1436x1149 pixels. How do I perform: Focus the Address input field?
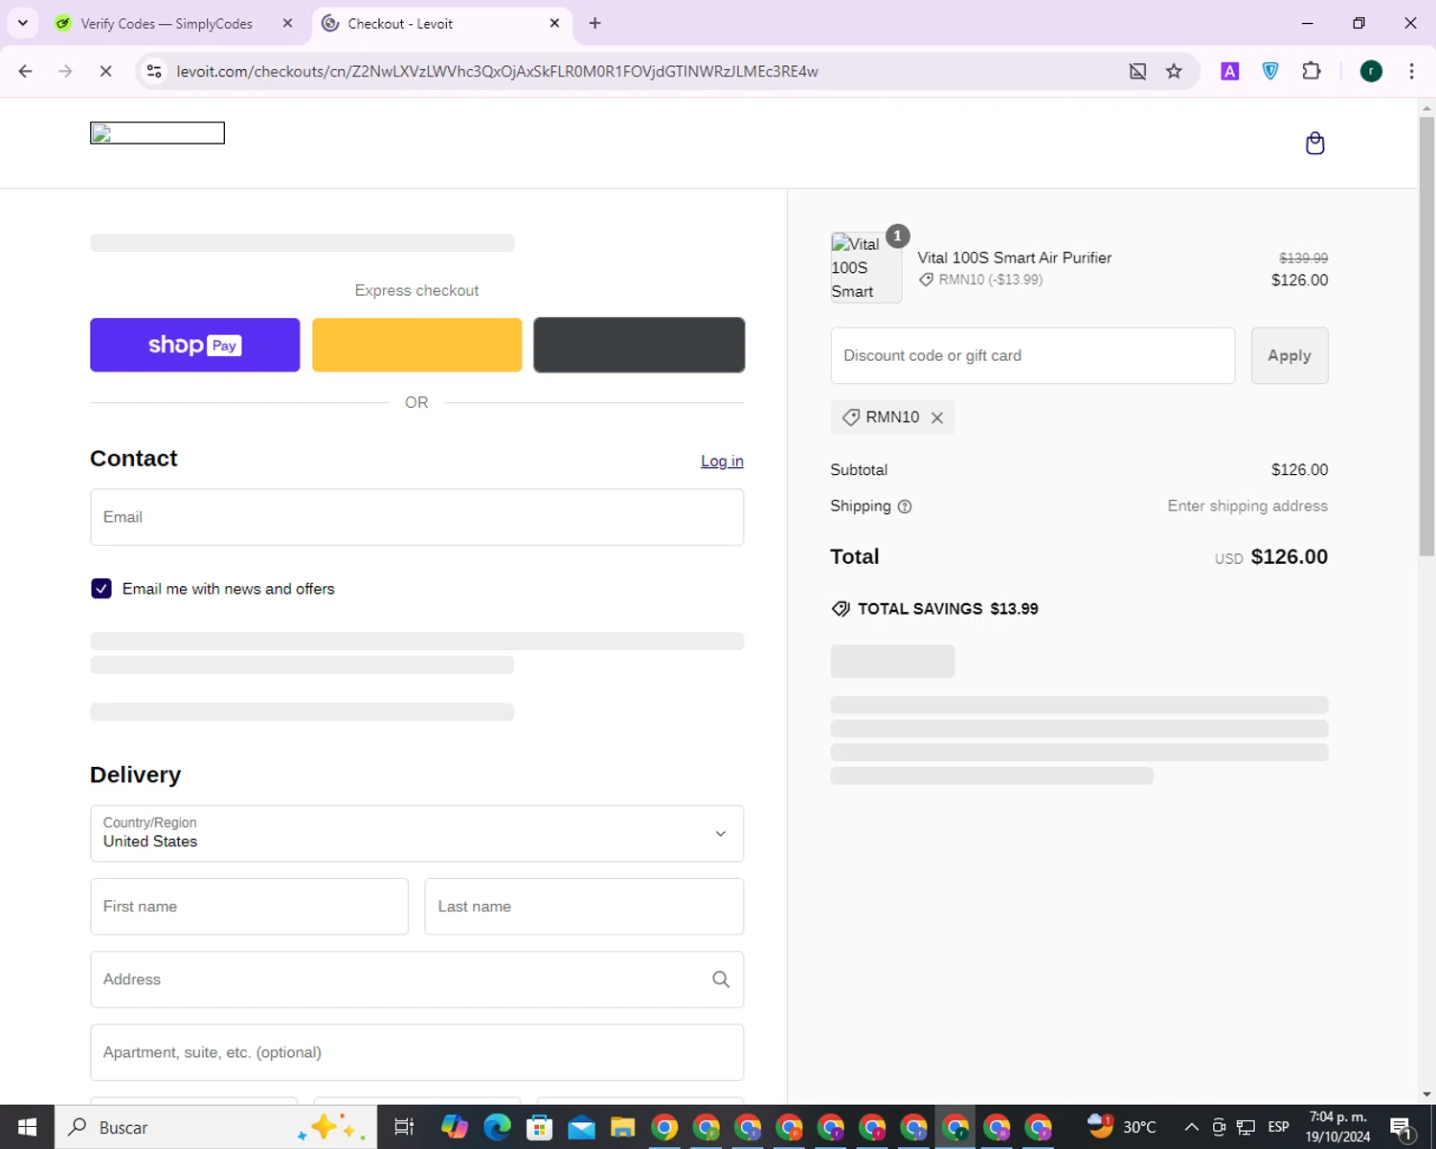pos(416,980)
